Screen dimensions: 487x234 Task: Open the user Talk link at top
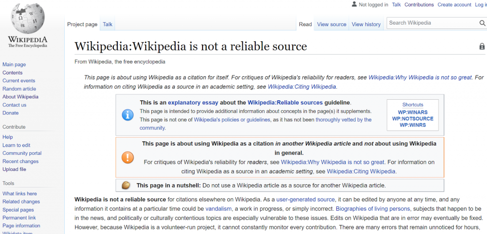click(396, 5)
